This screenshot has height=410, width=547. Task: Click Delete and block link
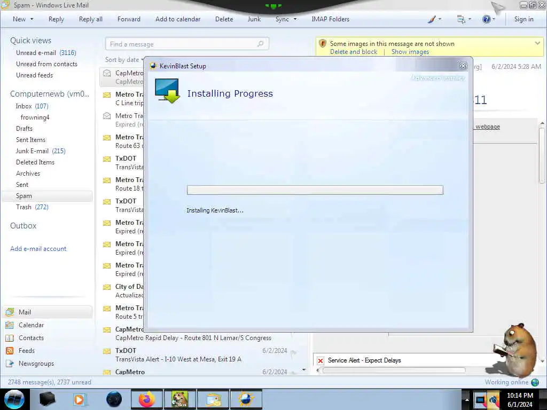(x=354, y=52)
